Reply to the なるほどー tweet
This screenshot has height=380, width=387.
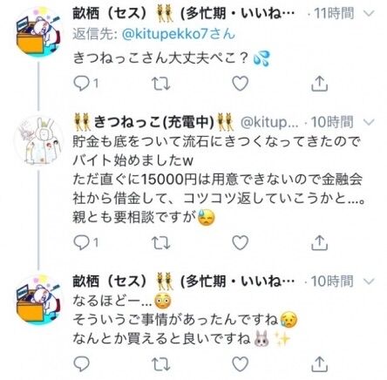(x=82, y=363)
